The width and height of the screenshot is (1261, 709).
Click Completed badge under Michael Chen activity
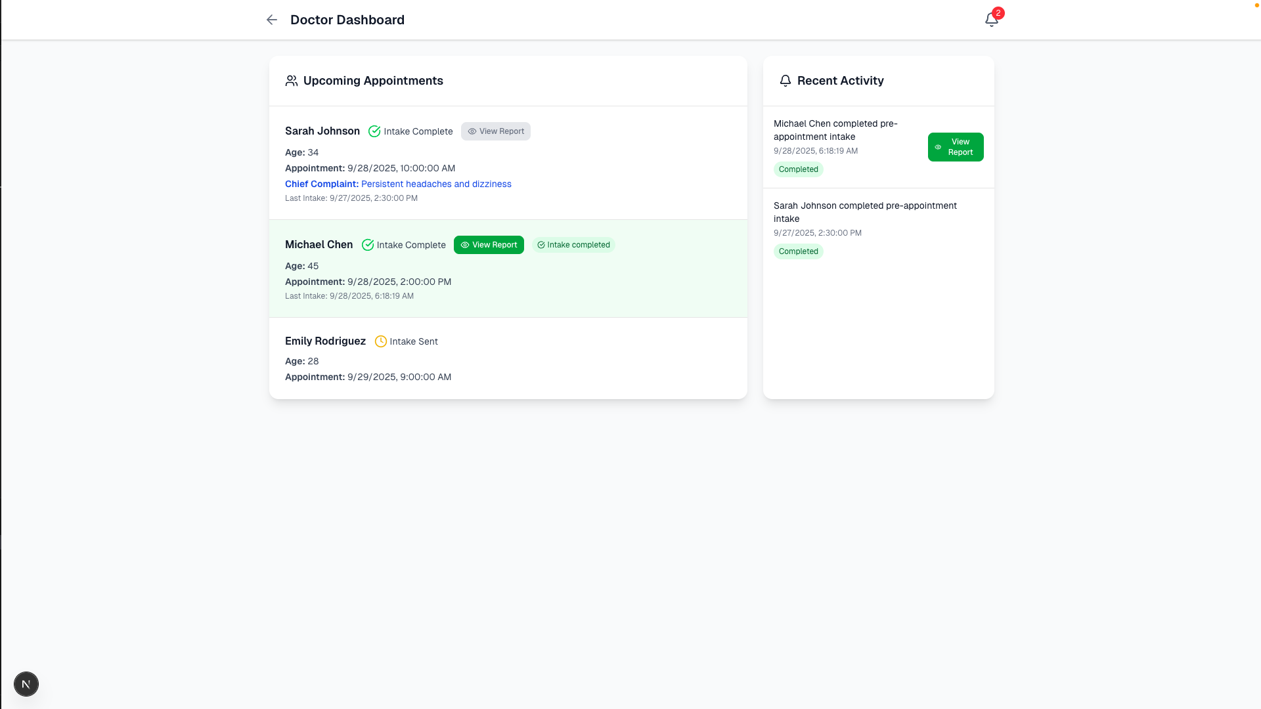(x=798, y=169)
